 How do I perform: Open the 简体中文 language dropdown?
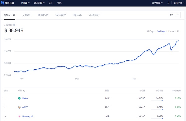(x=179, y=3)
